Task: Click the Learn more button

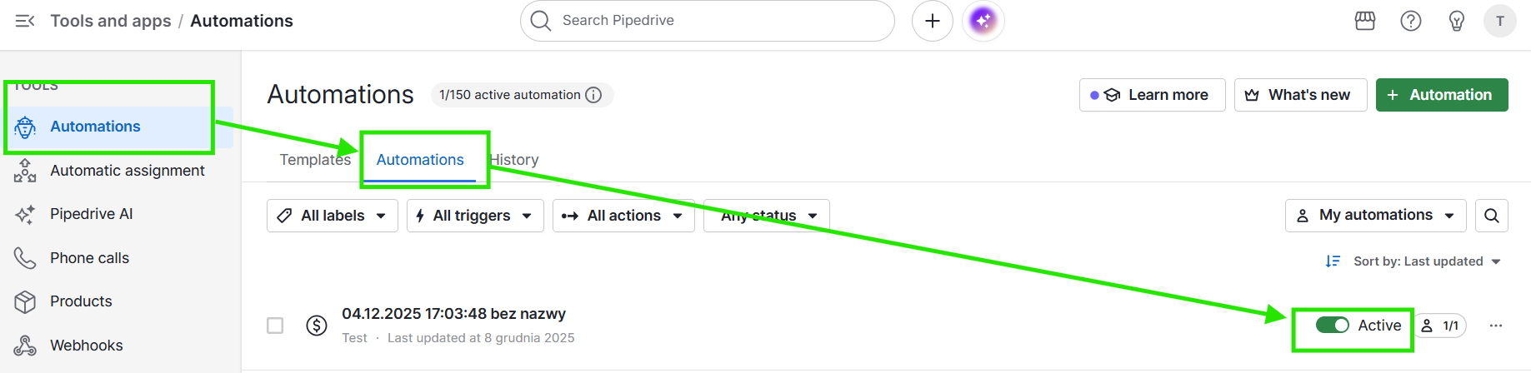Action: (1152, 95)
